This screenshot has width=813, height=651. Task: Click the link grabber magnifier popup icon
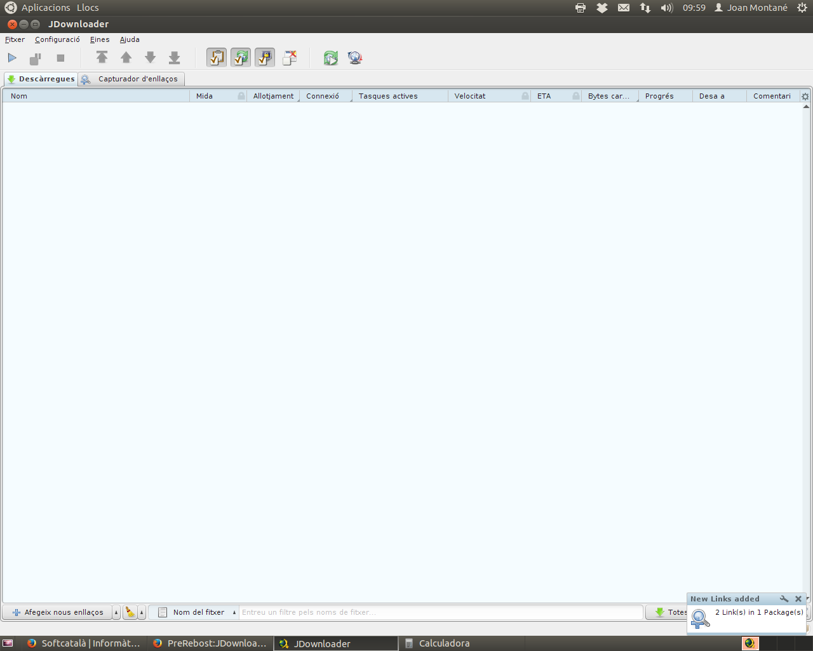(x=700, y=618)
